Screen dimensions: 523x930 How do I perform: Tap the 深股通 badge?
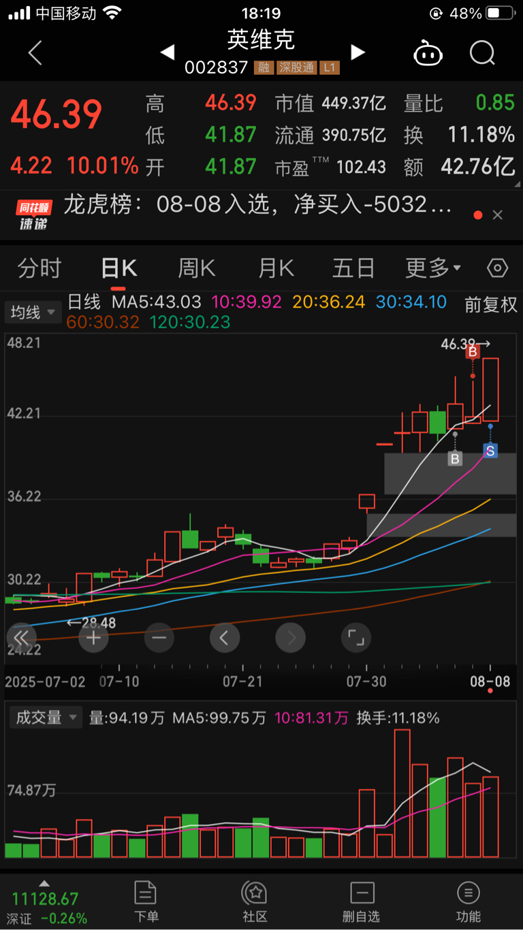pos(296,68)
